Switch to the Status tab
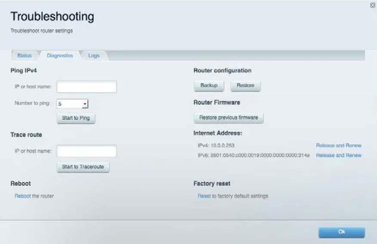 [24, 56]
